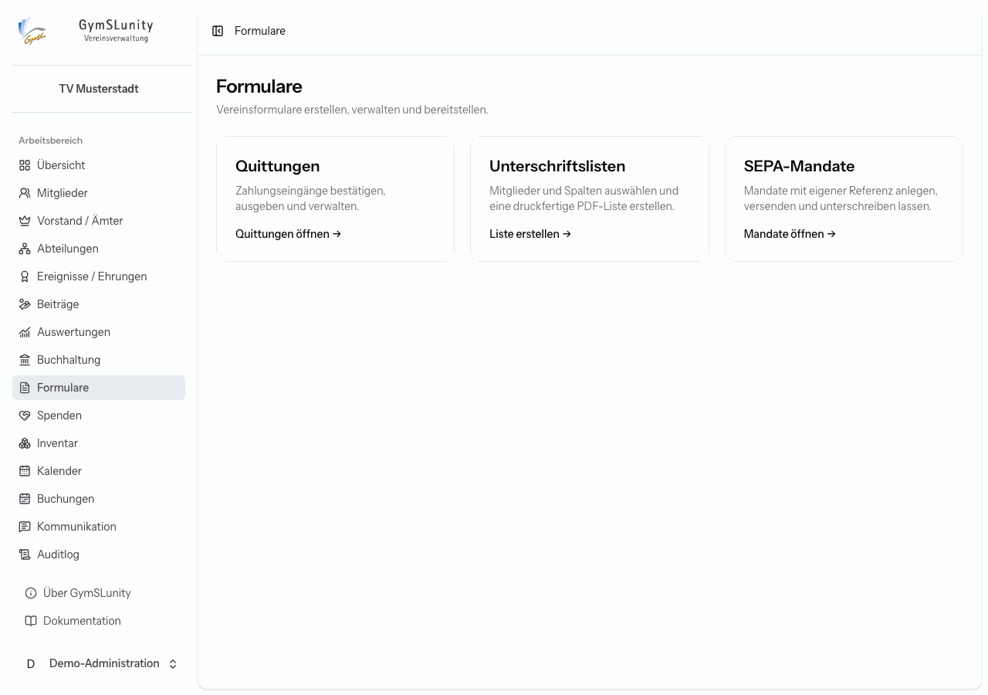Click the Kommunikation message icon
Viewport: 988px width, 695px height.
[x=25, y=527]
